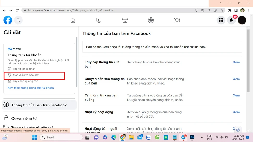Open the Windows Start menu
The image size is (253, 142).
(x=34, y=138)
